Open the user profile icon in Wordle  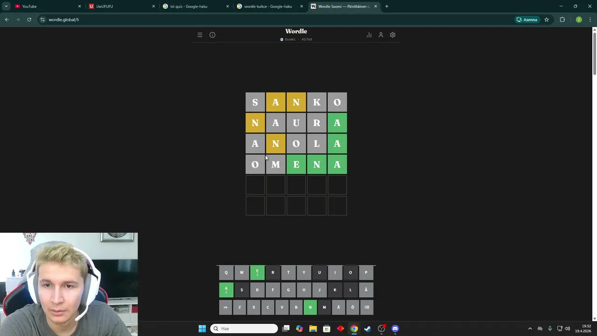(x=381, y=35)
